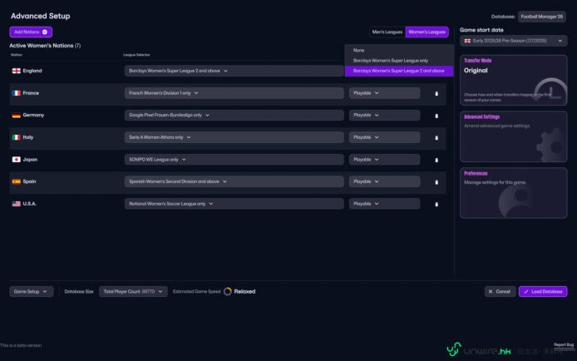
Task: Switch to Men's Leagues tab
Action: (387, 32)
